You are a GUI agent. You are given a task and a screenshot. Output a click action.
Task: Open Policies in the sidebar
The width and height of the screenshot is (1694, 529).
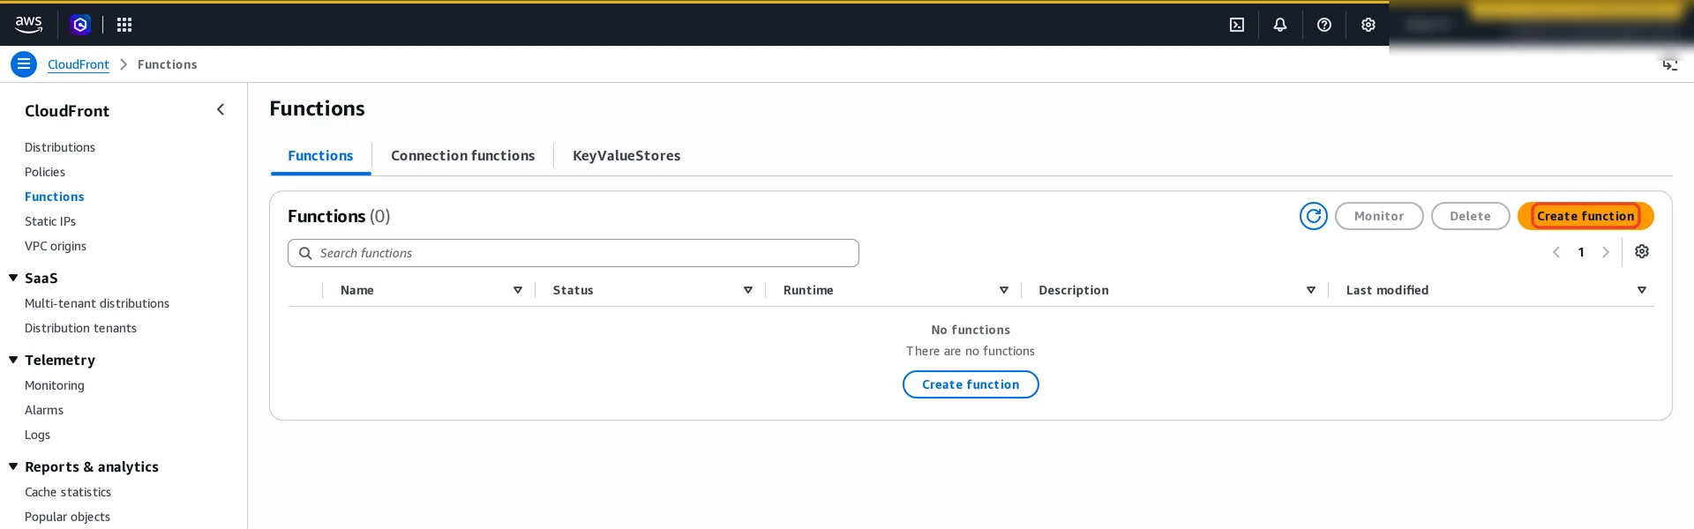[45, 172]
